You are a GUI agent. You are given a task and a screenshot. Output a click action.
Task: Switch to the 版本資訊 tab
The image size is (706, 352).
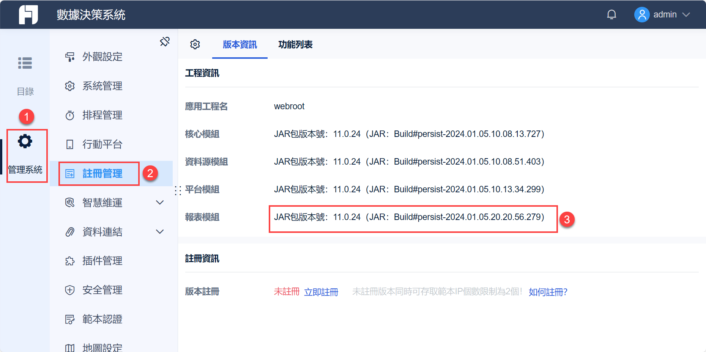[240, 44]
